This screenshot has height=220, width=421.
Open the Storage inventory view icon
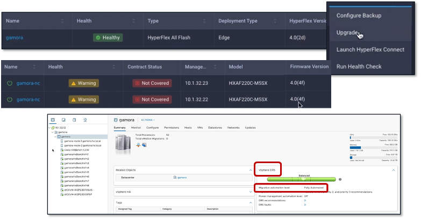74,120
